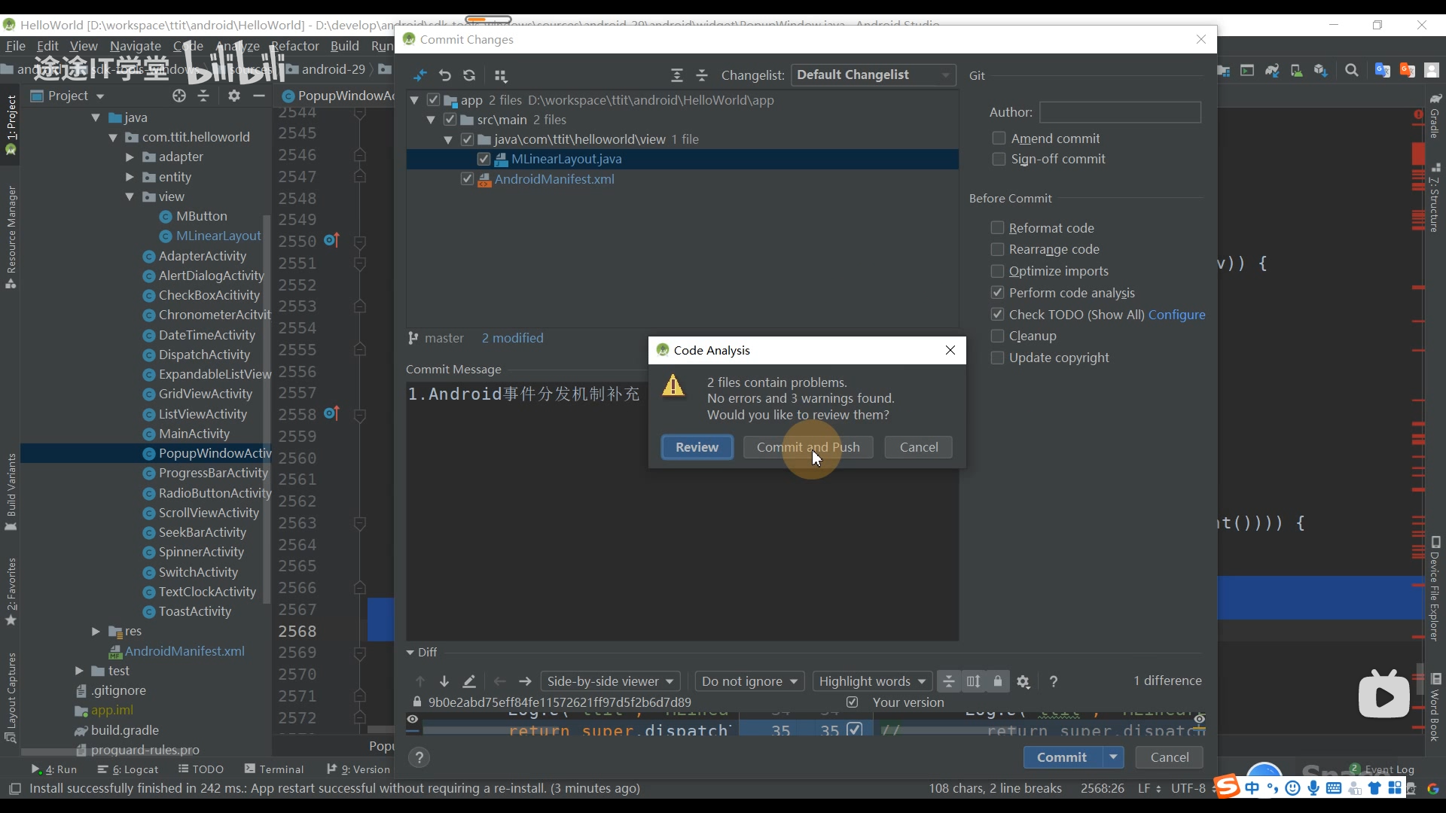Click Expand All icon in changes tree toolbar
The image size is (1446, 813).
[677, 75]
